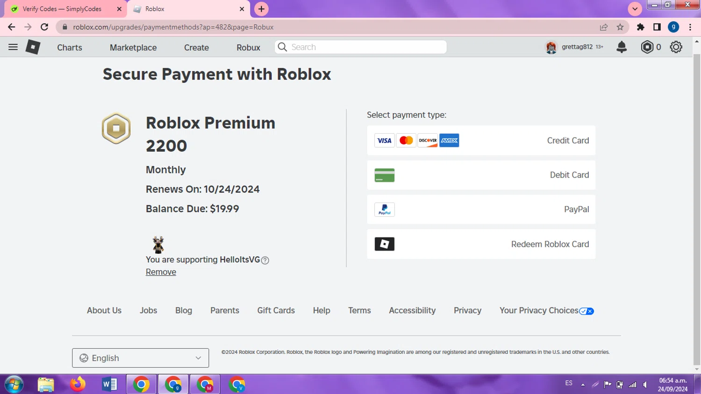Click the Robux balance icon in the header
Screen dimensions: 701x394
(647, 47)
